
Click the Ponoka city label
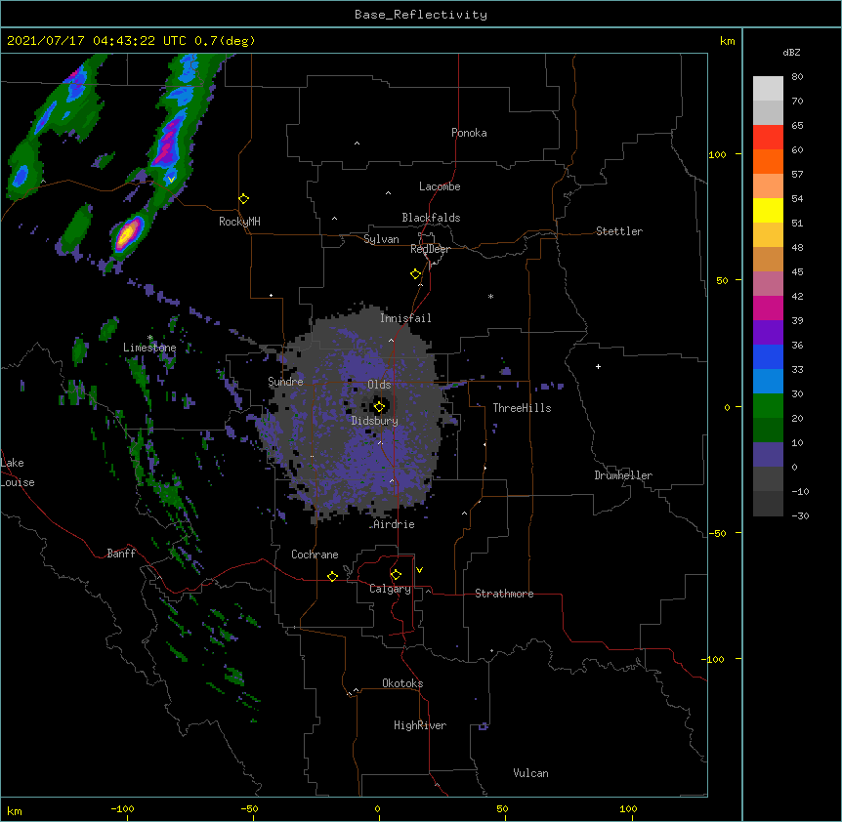pos(469,133)
